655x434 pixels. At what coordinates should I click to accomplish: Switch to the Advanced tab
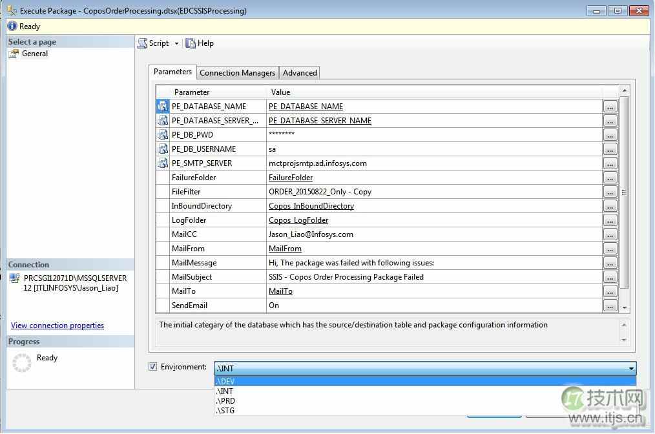point(299,72)
